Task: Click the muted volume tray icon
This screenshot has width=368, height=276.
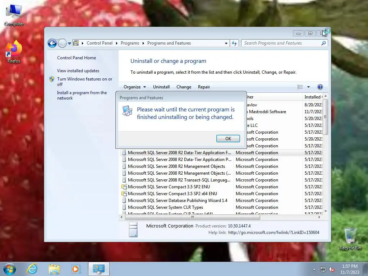Action: click(x=332, y=270)
